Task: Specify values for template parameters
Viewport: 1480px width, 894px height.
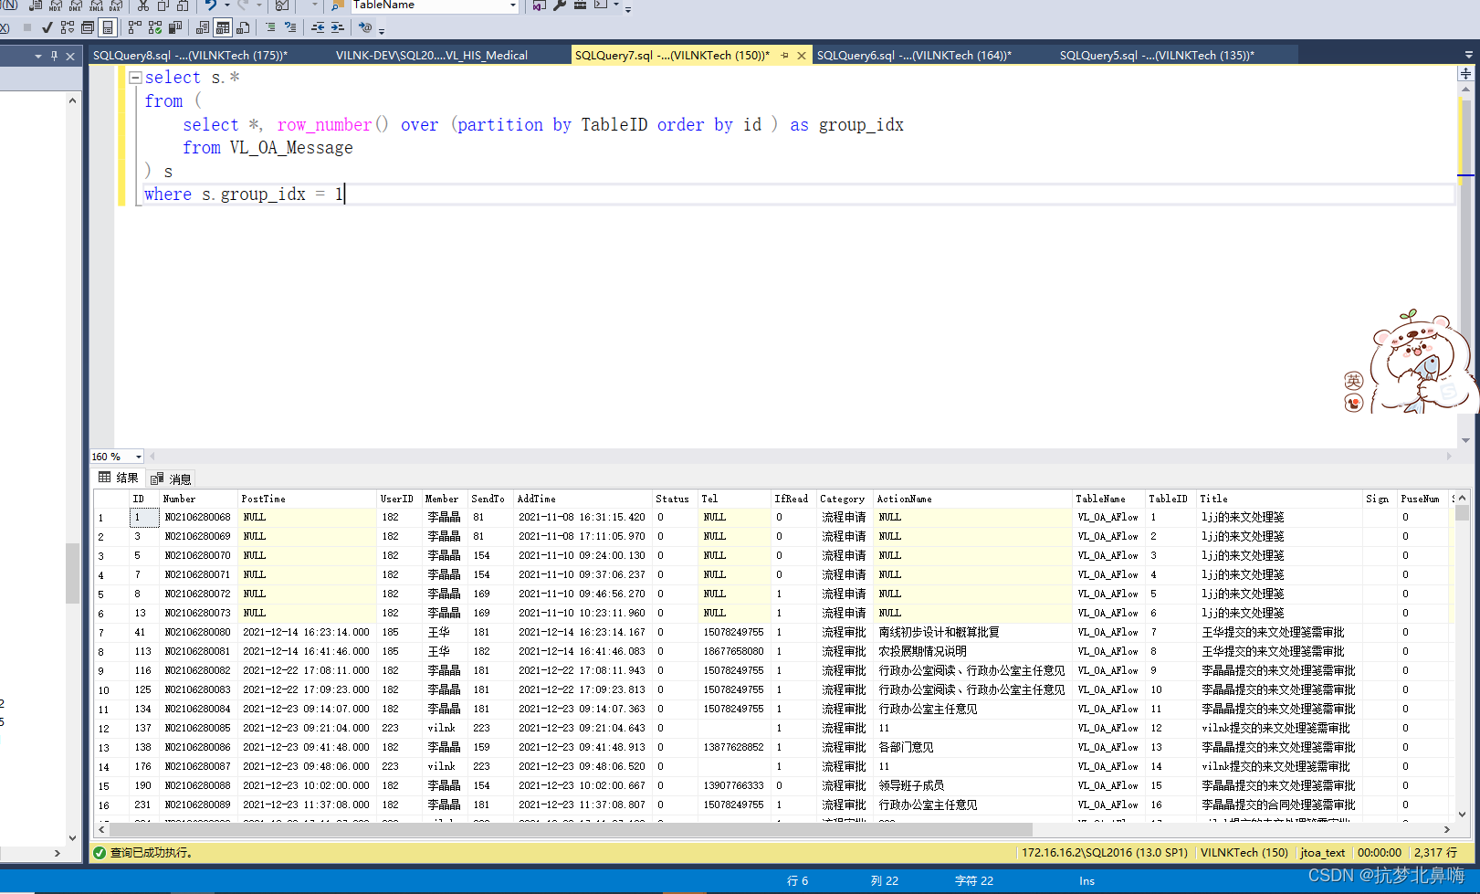Action: point(365,27)
